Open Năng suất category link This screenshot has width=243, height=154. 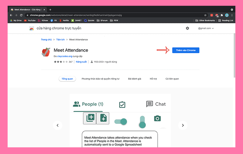[x=81, y=62]
